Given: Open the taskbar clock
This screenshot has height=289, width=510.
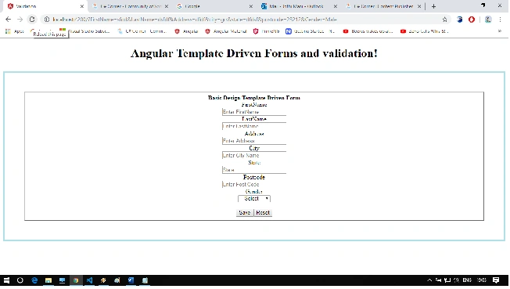Looking at the screenshot, I should [x=481, y=280].
